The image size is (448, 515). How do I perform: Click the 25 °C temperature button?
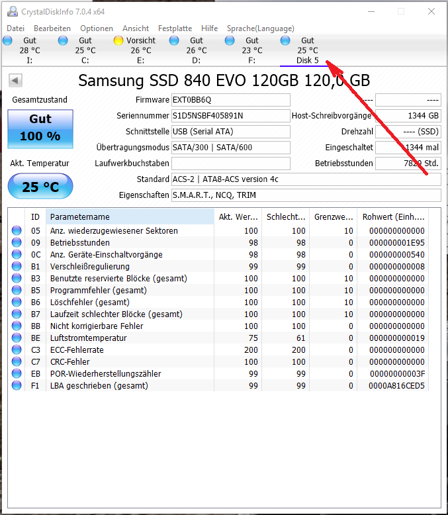pyautogui.click(x=40, y=186)
